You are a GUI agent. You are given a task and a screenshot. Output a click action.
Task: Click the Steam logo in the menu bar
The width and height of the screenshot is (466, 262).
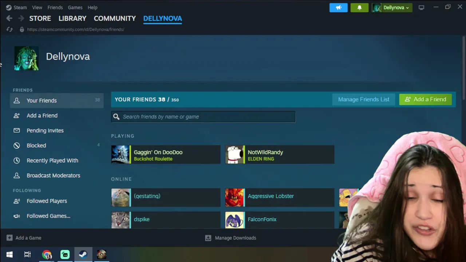[9, 7]
